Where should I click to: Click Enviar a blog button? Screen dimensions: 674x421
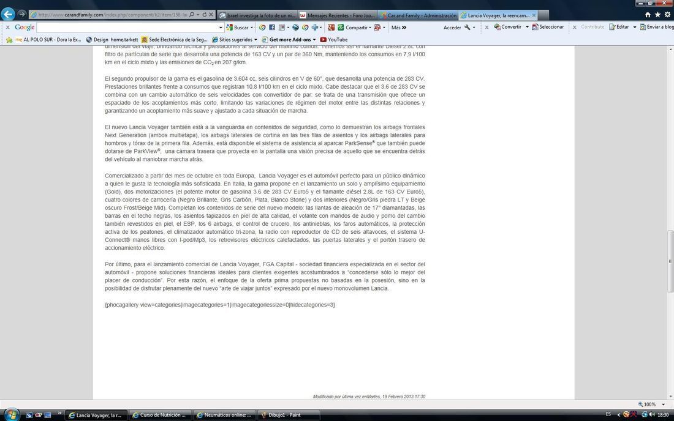pyautogui.click(x=657, y=27)
